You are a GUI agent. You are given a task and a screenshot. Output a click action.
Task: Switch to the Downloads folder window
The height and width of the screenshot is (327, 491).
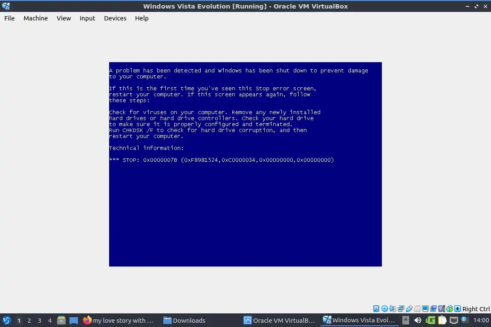(185, 321)
